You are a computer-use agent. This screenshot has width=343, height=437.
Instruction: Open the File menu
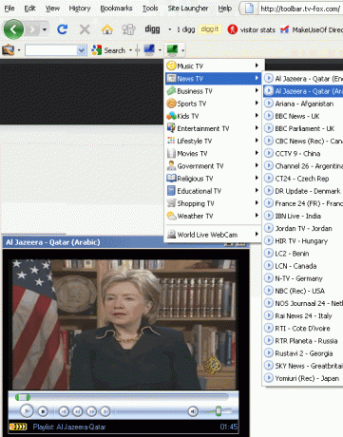click(x=10, y=9)
